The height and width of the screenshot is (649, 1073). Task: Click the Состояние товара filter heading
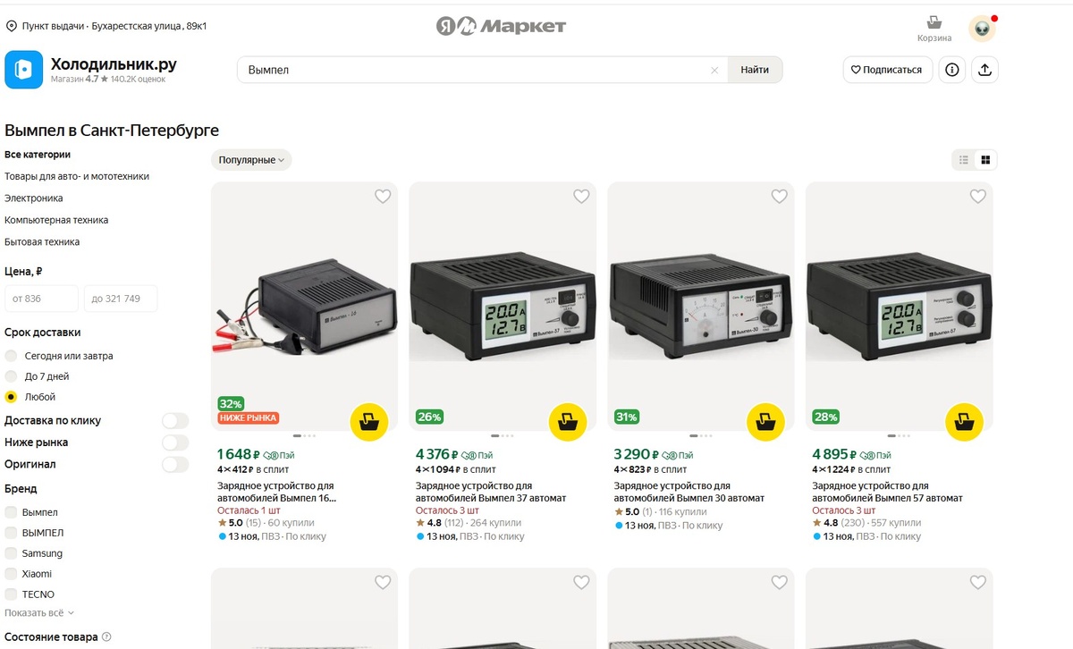[x=51, y=637]
